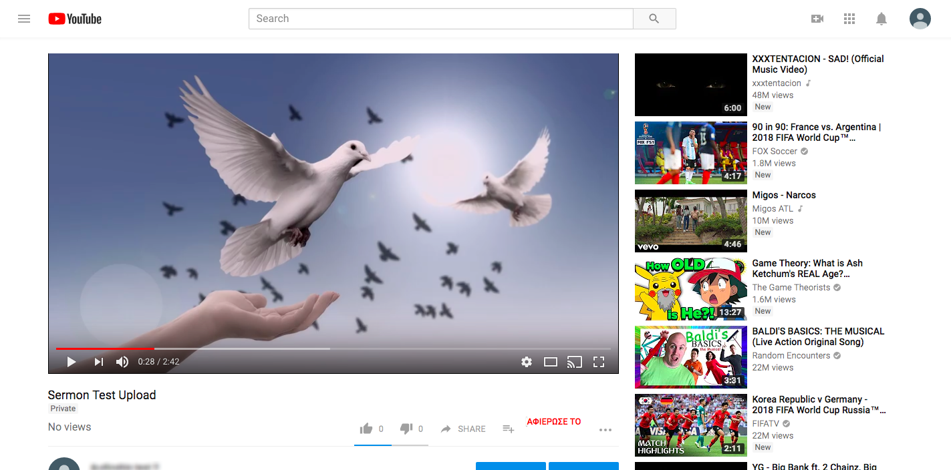The image size is (951, 470).
Task: Like the video with thumbs up
Action: point(366,429)
